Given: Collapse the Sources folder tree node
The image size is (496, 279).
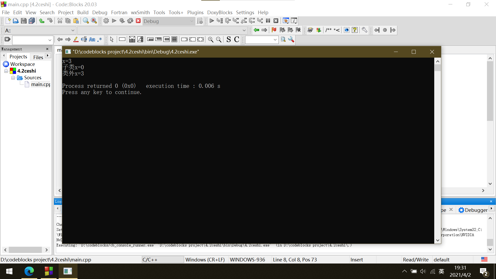Looking at the screenshot, I should (13, 78).
